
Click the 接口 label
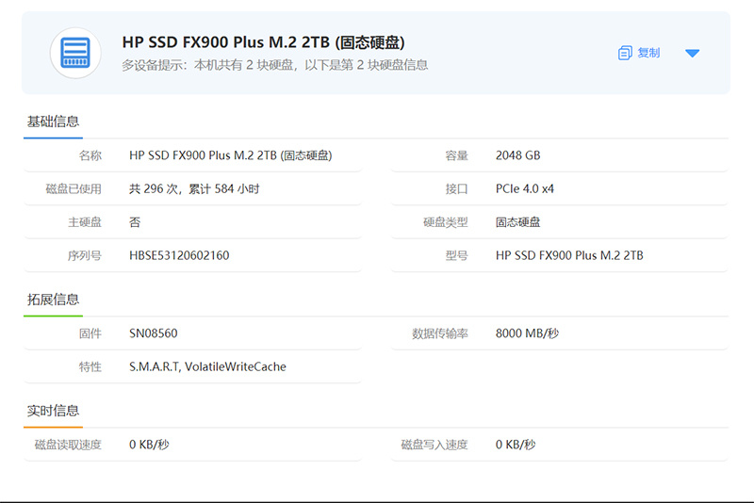[x=457, y=188]
